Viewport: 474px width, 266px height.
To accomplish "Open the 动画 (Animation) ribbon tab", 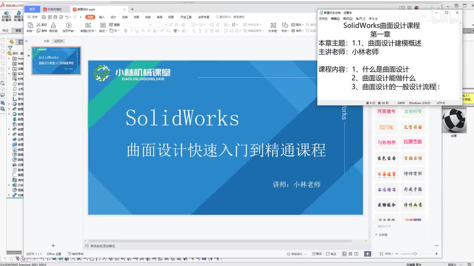I will click(x=136, y=17).
